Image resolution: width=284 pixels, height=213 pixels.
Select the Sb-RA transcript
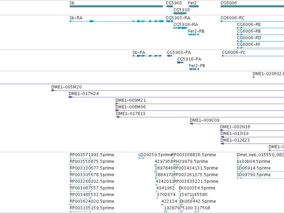click(x=117, y=21)
